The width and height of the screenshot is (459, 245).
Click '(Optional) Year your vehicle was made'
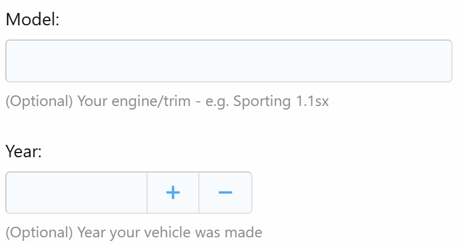pos(134,233)
